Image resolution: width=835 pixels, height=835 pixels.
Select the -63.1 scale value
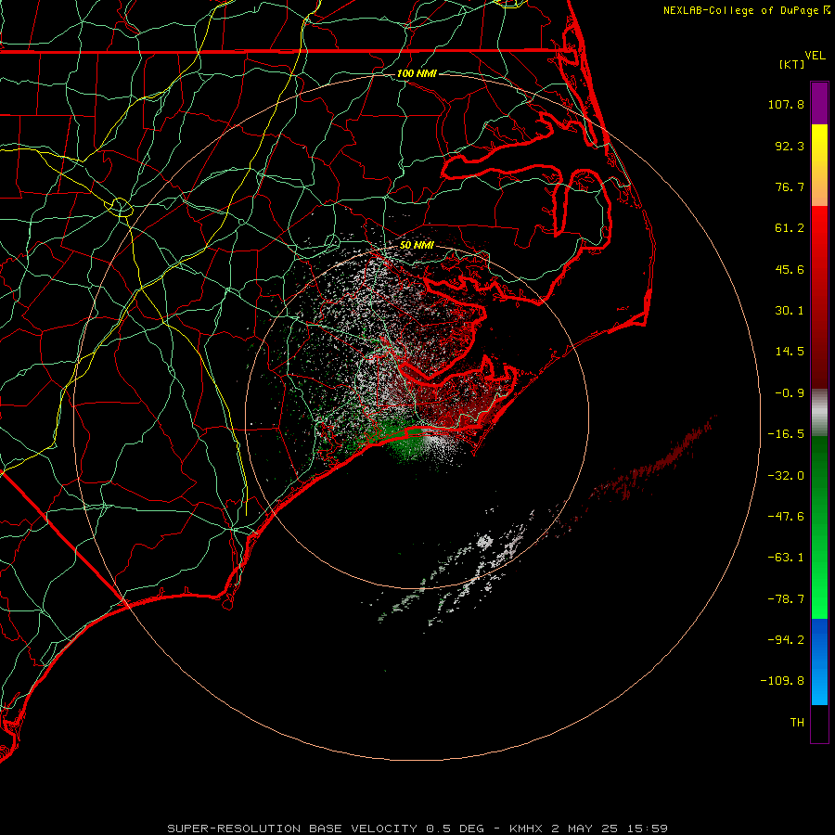[786, 558]
